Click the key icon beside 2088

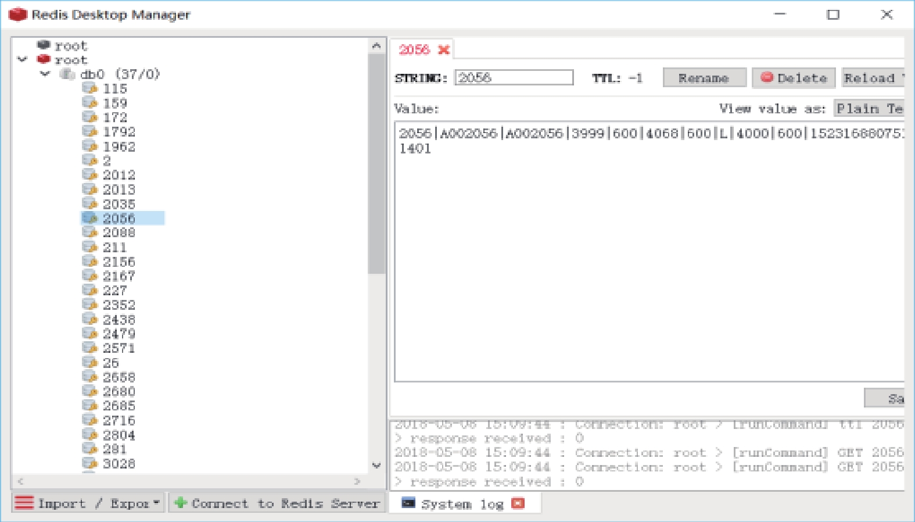pyautogui.click(x=89, y=233)
